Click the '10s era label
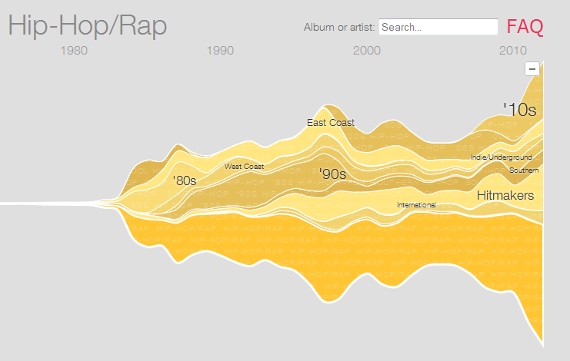 tap(519, 109)
